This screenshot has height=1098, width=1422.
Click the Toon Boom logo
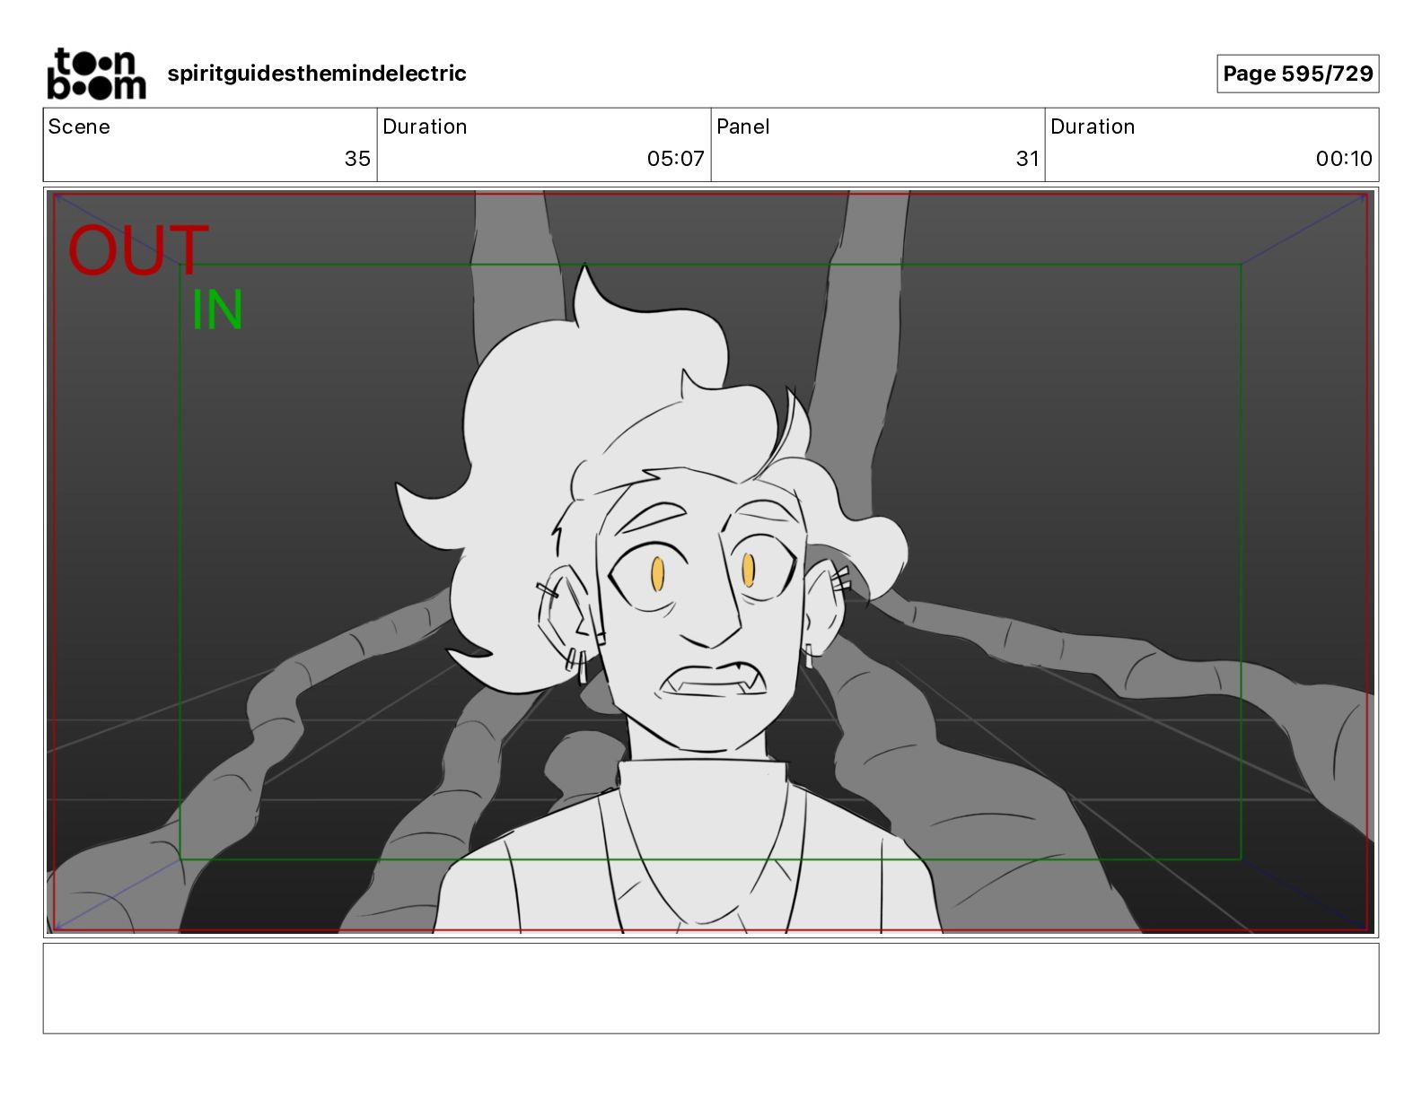96,74
